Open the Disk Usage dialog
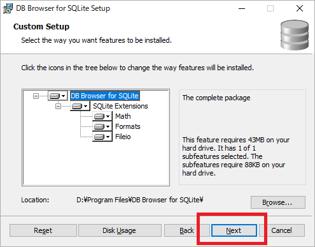This screenshot has width=315, height=247. 120,230
